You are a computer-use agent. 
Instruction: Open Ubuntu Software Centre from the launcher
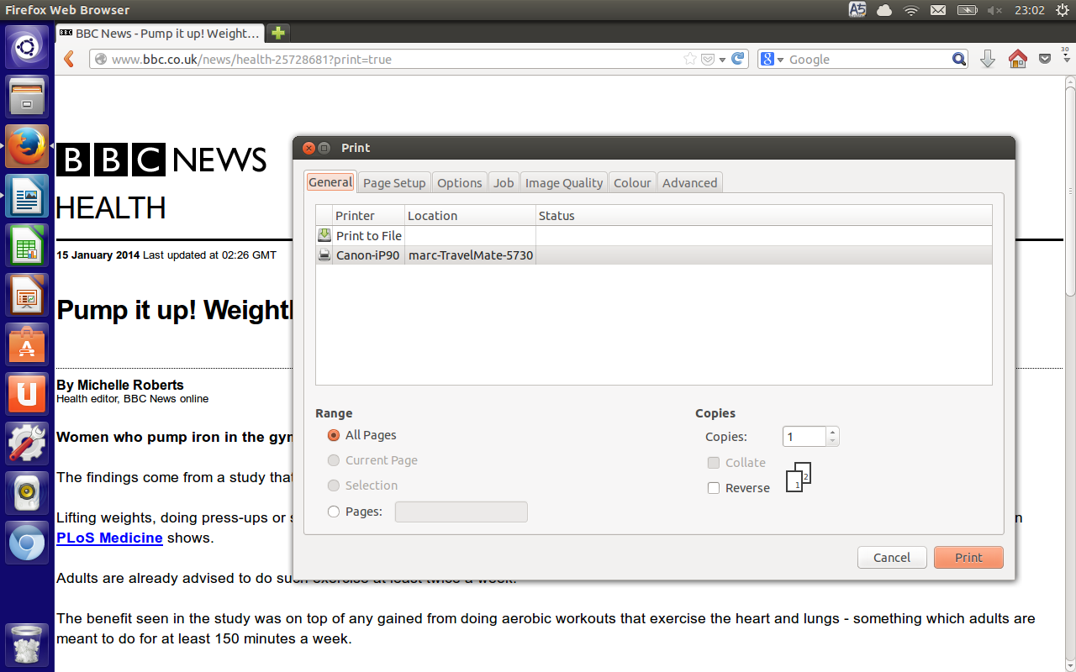pyautogui.click(x=27, y=344)
